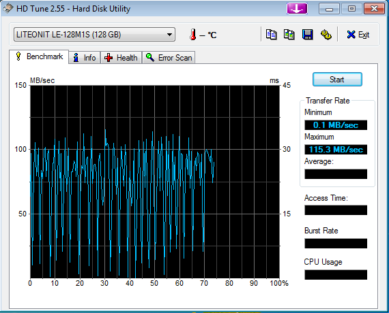This screenshot has width=389, height=313.
Task: Click inside the benchmark transfer rate graph
Action: [155, 182]
